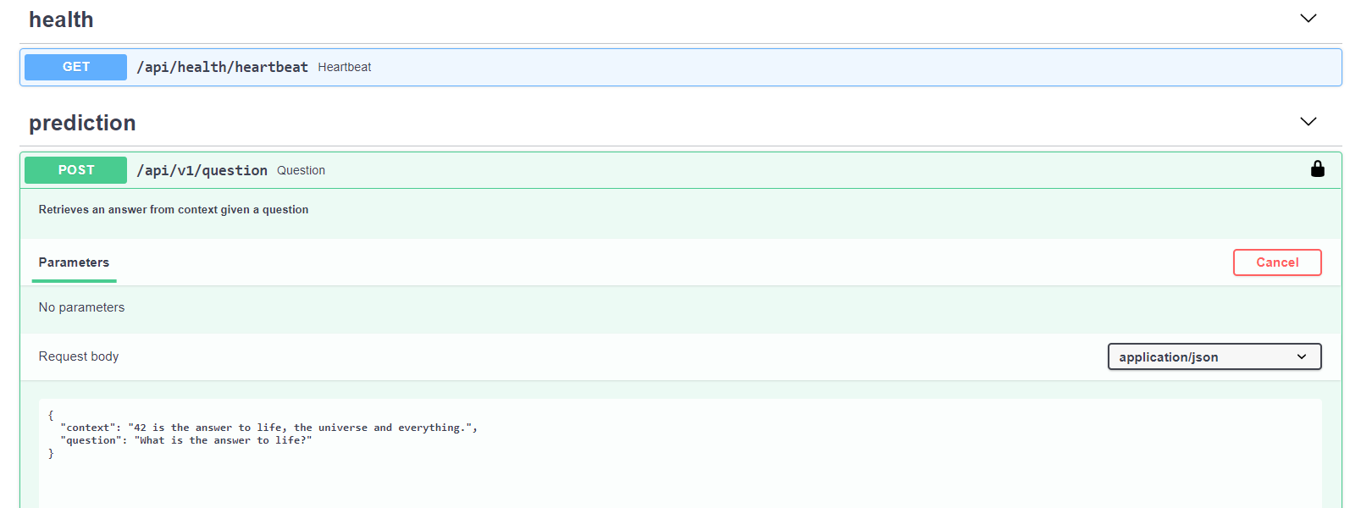Click the 'Request body' label

click(x=78, y=356)
